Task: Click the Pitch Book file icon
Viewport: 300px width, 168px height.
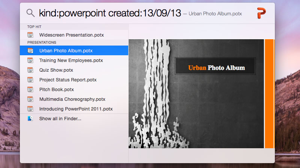Action: pos(30,90)
